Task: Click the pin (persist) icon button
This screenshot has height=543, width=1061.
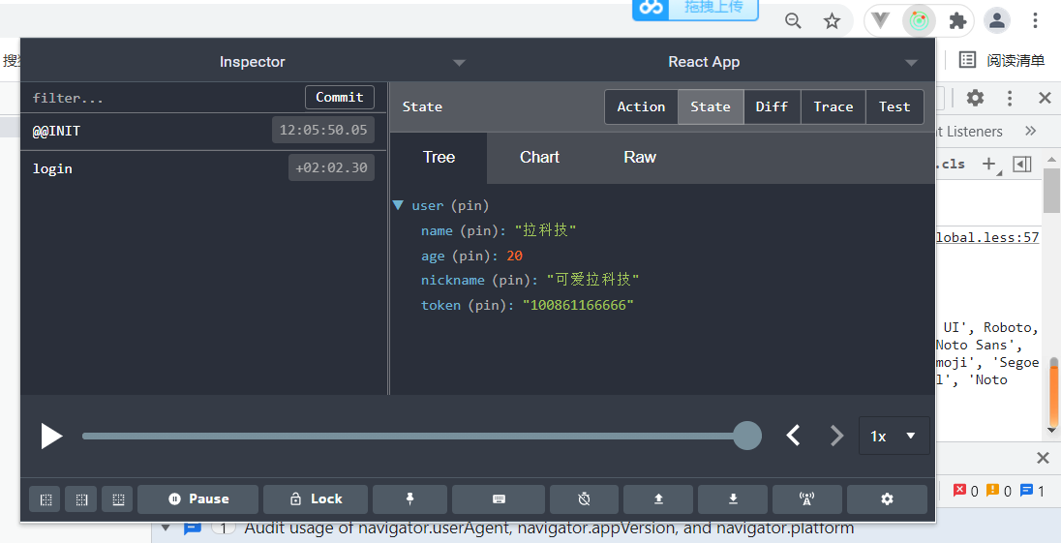Action: coord(409,499)
